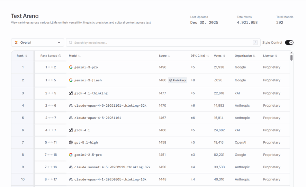Click the slash shortcut key in search
Screen dimensions: 306x187
point(255,43)
